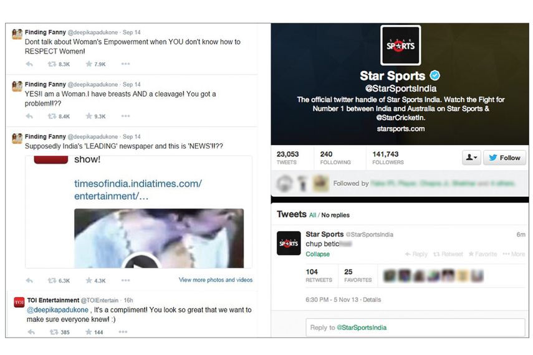Viewport: 533px width, 355px height.
Task: Favorite the tweet with 9.3K stars
Action: tap(95, 116)
